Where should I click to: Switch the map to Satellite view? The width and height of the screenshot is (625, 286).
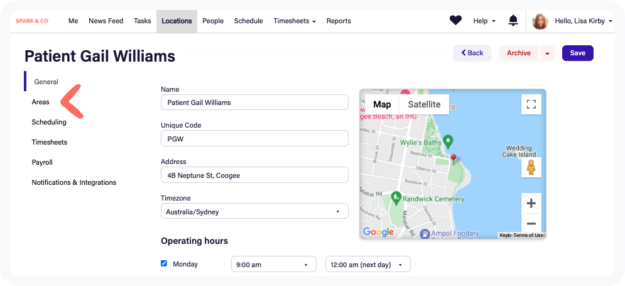click(424, 104)
